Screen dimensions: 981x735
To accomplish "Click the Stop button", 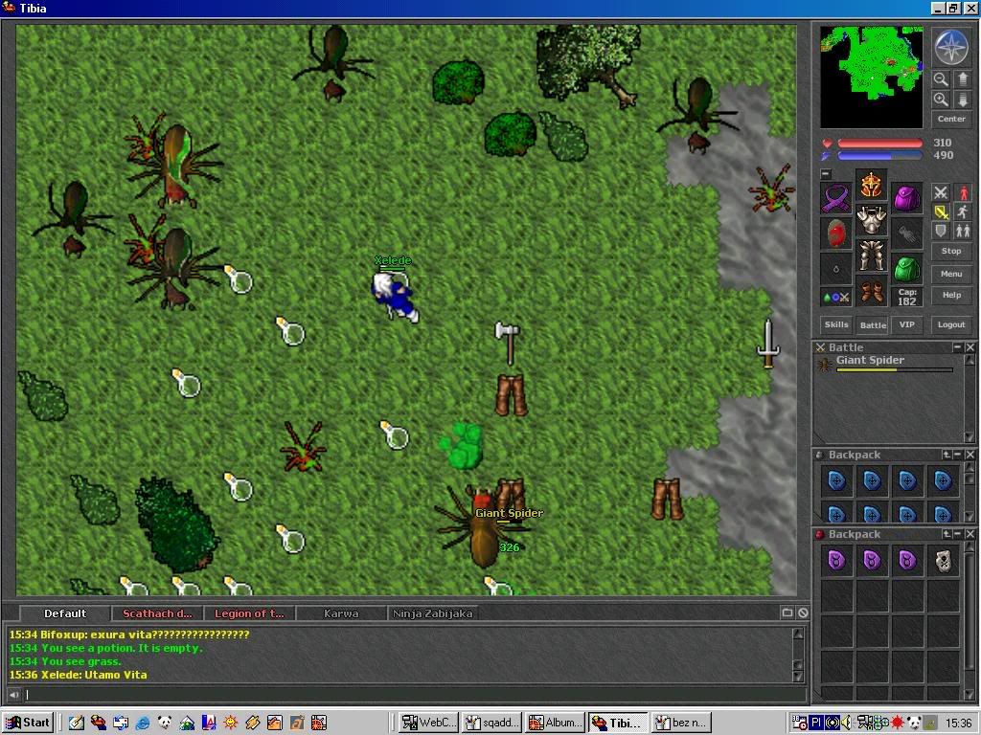I will tap(951, 252).
